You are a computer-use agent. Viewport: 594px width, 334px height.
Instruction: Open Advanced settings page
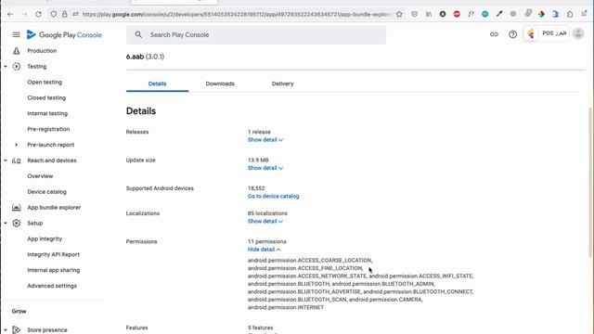pyautogui.click(x=52, y=286)
